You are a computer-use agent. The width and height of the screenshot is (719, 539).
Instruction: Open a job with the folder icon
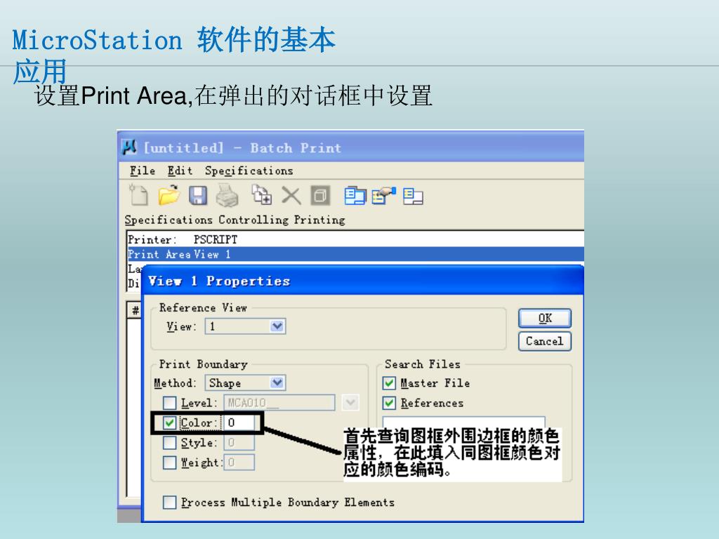click(169, 195)
